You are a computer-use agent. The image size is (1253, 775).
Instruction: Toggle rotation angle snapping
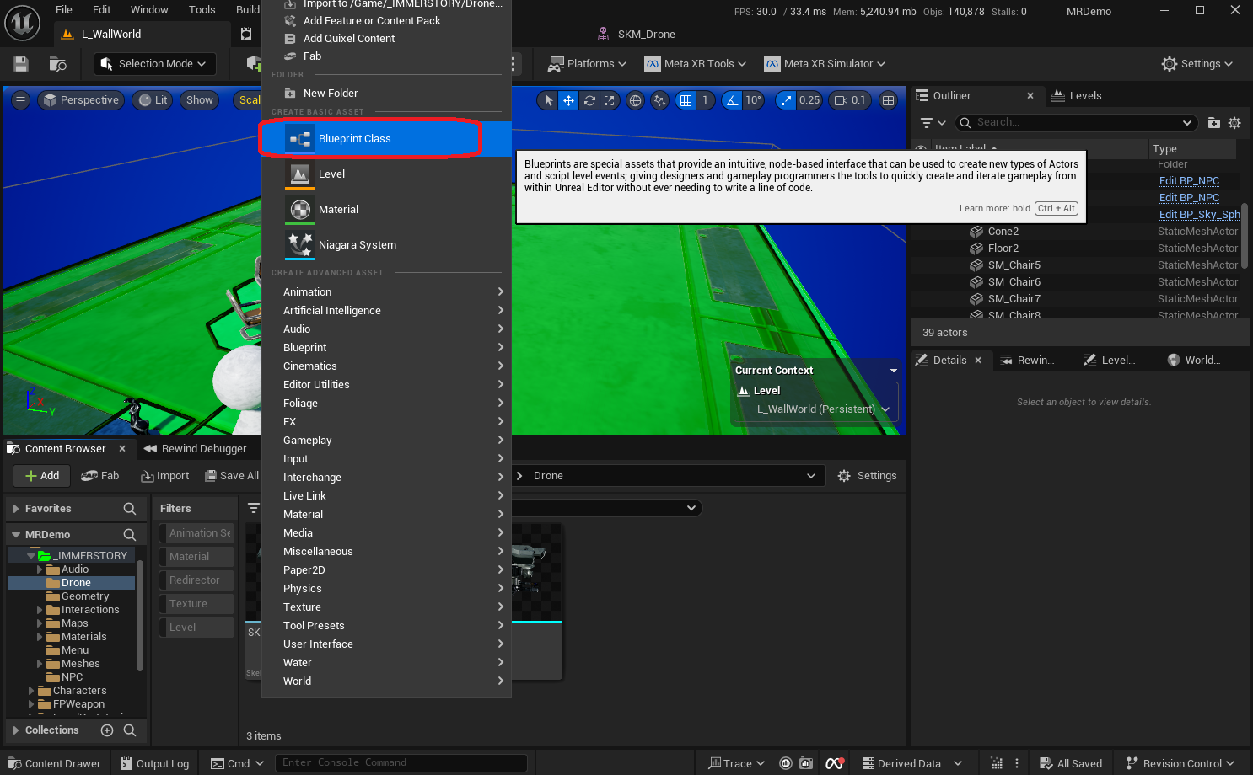coord(732,100)
